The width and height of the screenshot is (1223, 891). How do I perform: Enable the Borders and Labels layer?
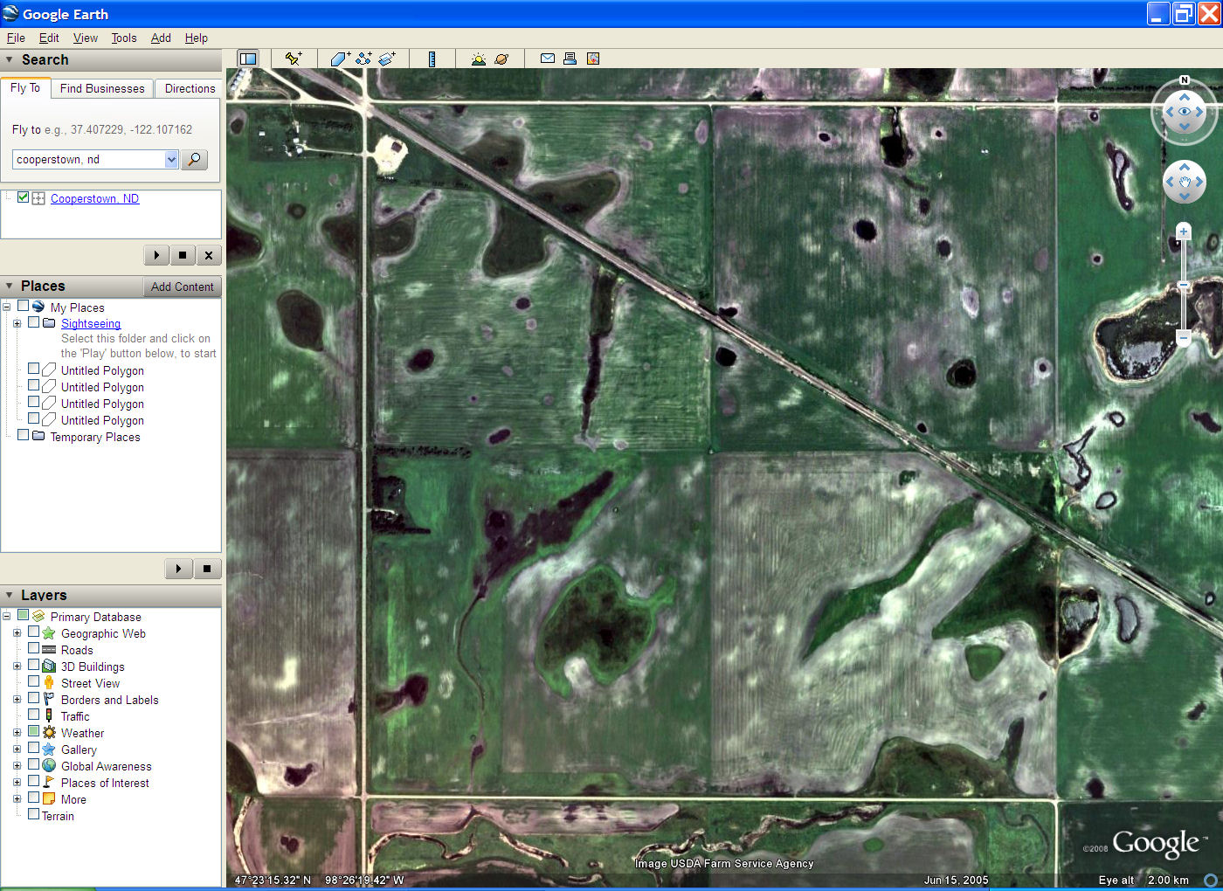(33, 698)
